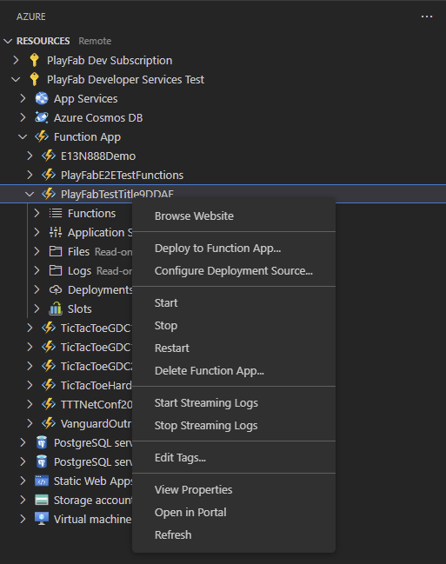Image resolution: width=446 pixels, height=564 pixels.
Task: Click the Functions list icon
Action: click(x=56, y=213)
